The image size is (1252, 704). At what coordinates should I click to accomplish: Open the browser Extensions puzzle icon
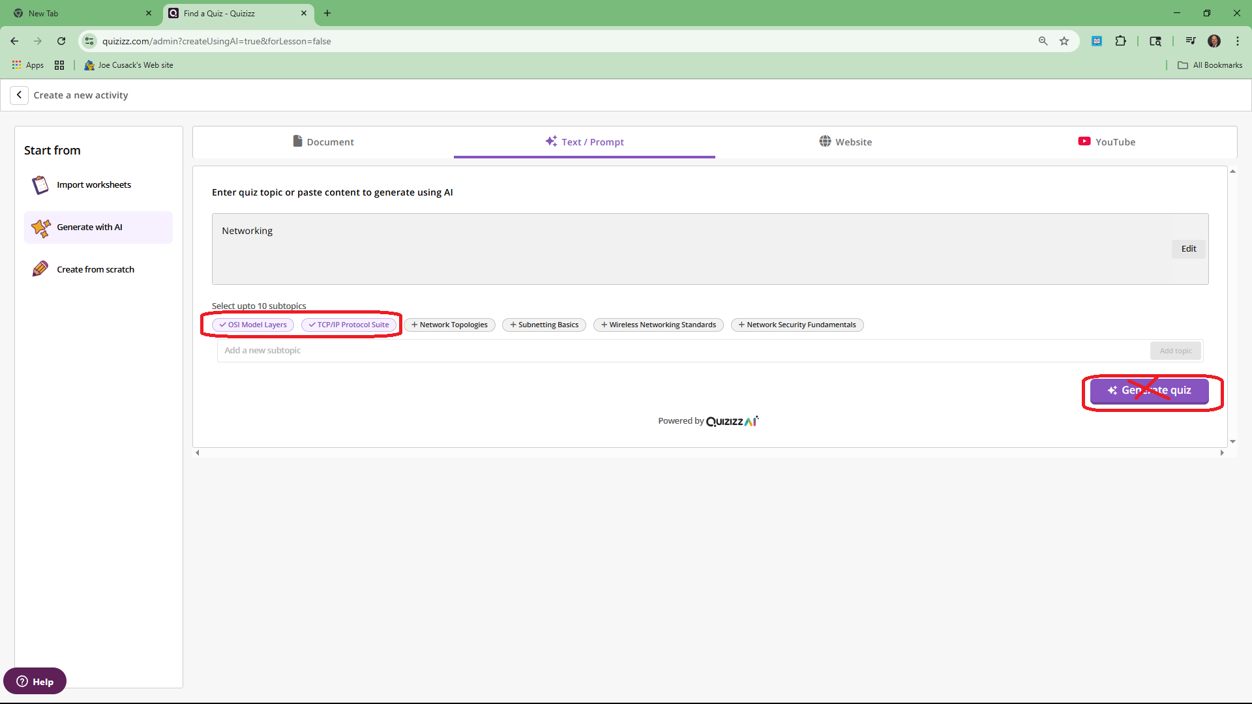tap(1120, 41)
